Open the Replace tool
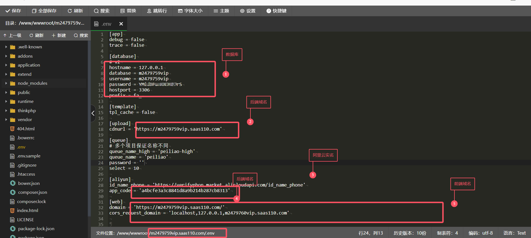Viewport: 531px width, 238px height. pos(128,11)
